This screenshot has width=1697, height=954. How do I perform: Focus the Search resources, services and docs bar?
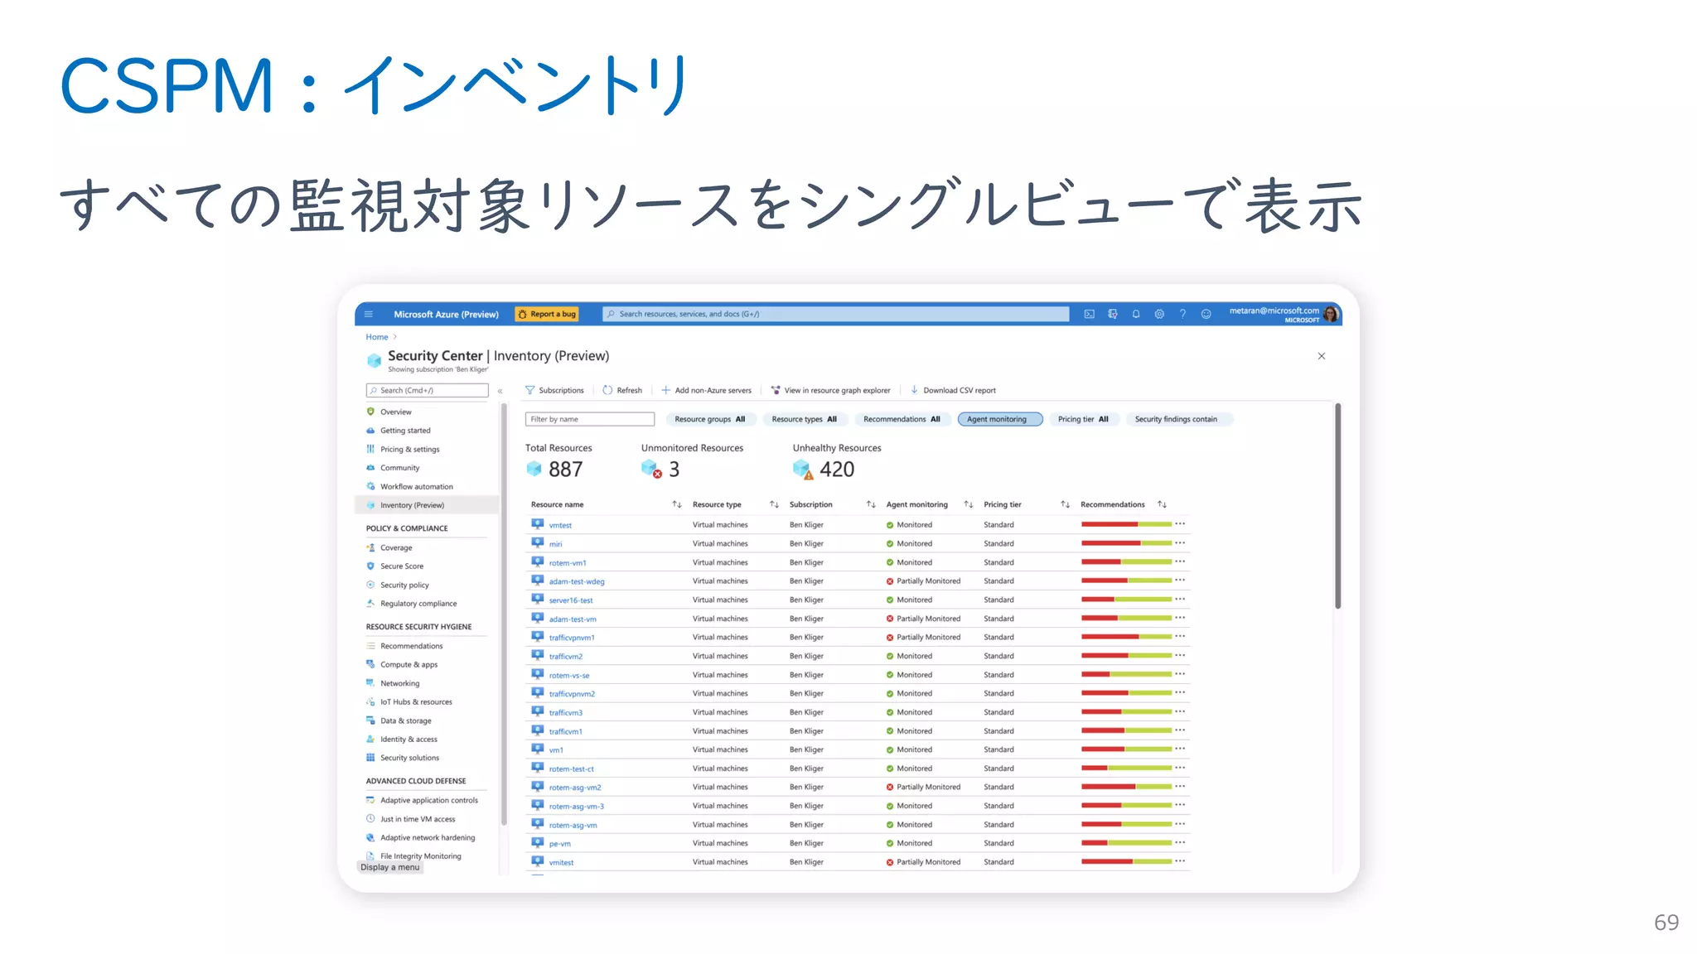[835, 314]
